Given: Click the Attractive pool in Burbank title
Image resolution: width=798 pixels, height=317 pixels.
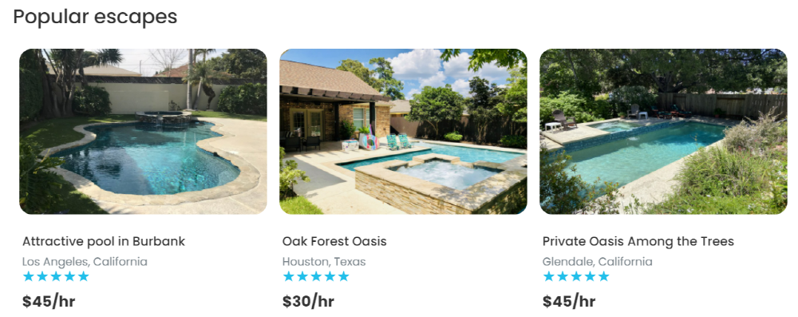Looking at the screenshot, I should click(104, 242).
